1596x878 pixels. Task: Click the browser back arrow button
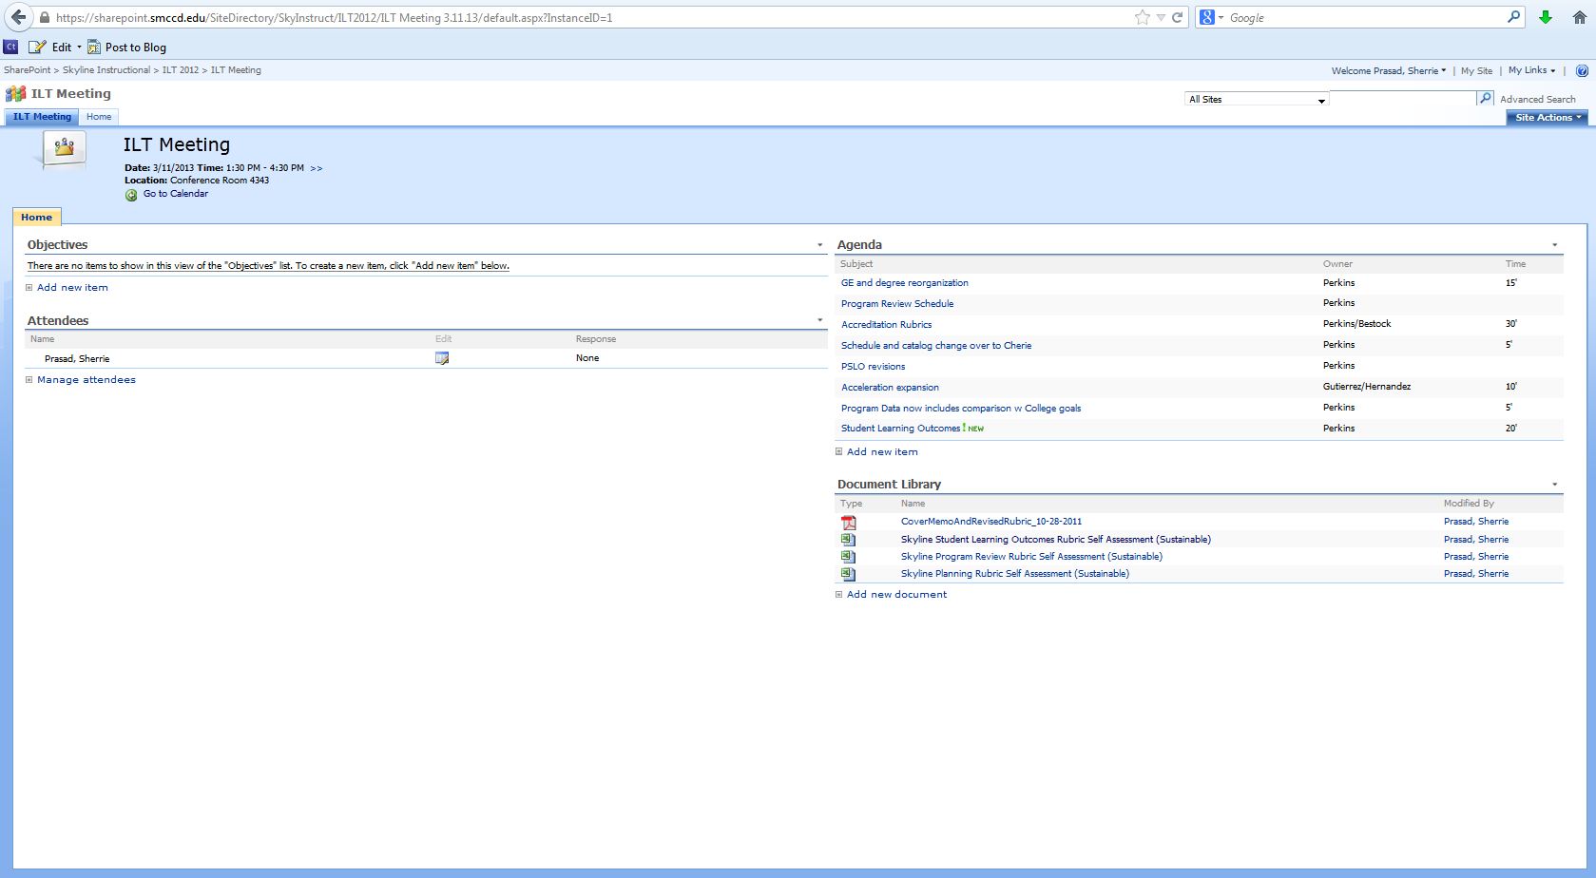18,17
